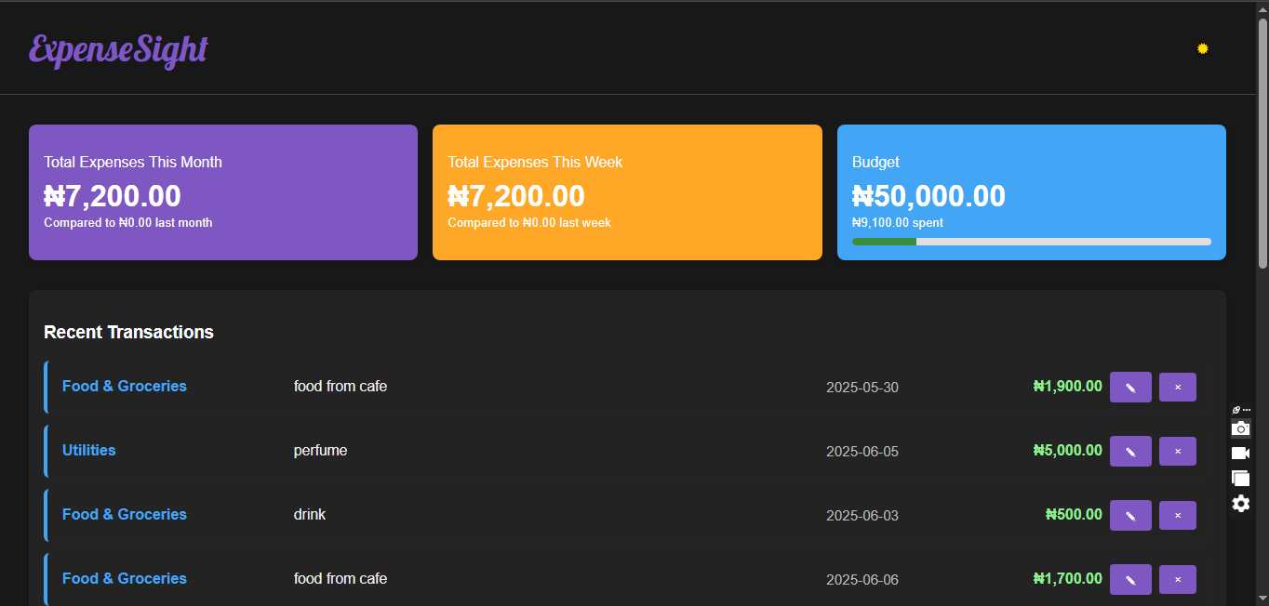Screen dimensions: 1269x606
Task: Click the ₦5,000.00 amount
Action: 1068,450
